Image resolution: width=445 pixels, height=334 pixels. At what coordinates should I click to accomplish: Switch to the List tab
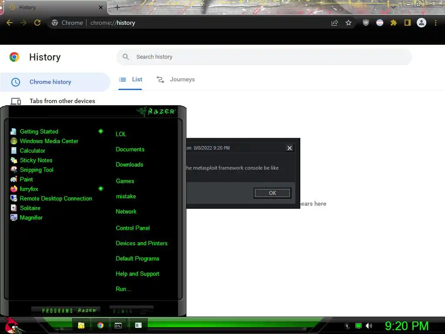[x=130, y=80]
